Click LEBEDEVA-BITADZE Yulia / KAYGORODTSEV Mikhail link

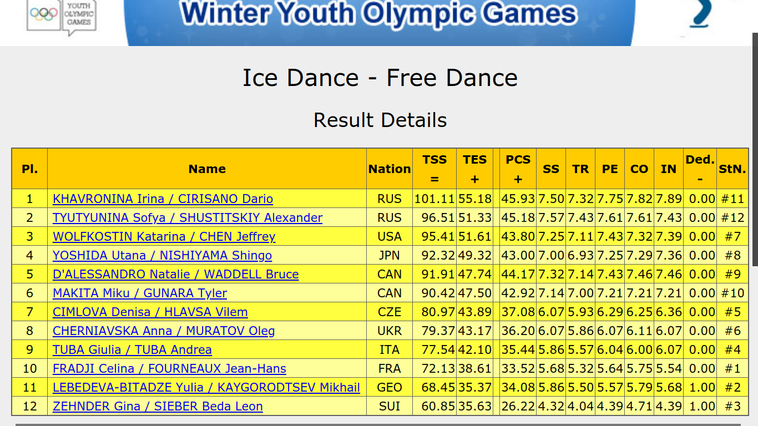tap(206, 387)
